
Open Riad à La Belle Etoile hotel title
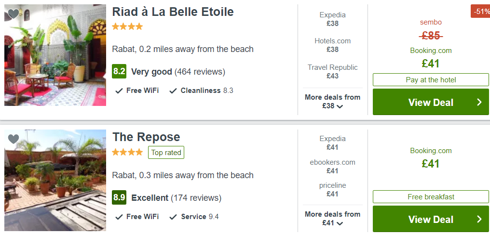click(173, 12)
